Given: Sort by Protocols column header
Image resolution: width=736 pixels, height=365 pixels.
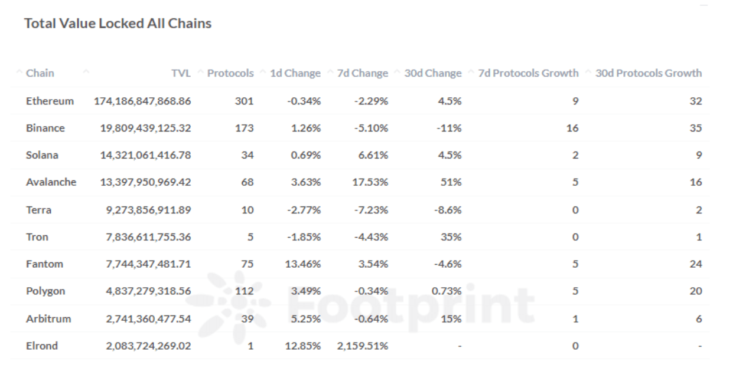Looking at the screenshot, I should (230, 73).
